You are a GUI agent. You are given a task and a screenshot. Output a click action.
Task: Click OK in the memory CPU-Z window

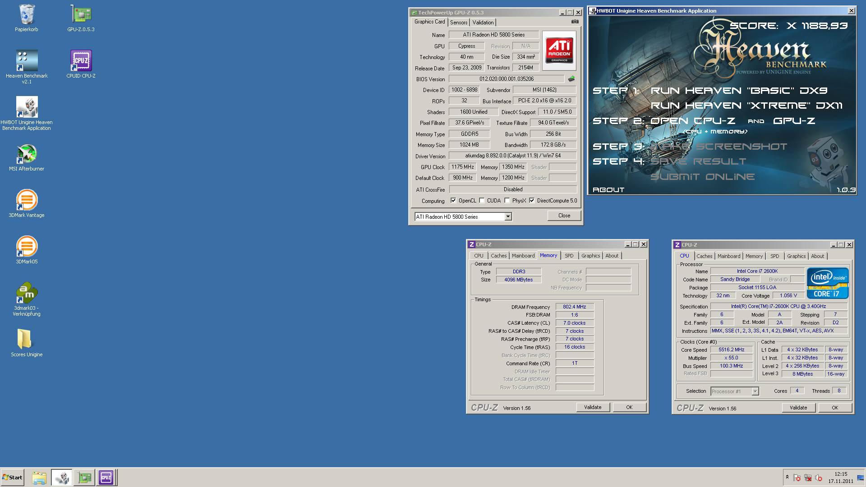629,407
